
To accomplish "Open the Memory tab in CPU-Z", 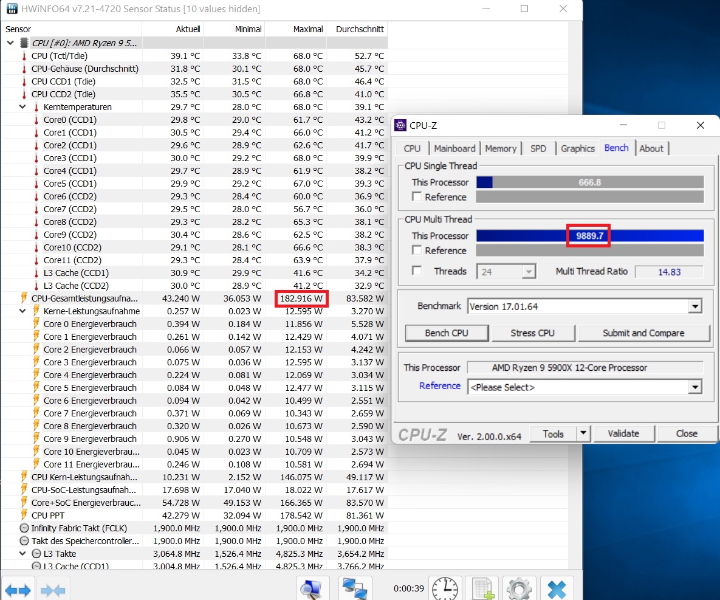I will (x=501, y=149).
